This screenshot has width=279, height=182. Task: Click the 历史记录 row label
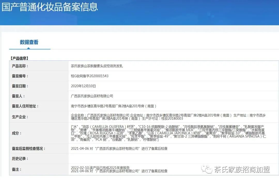[20, 159]
